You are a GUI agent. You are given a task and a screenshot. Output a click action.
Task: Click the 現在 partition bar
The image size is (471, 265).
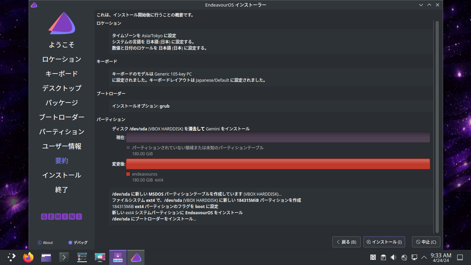(x=278, y=137)
